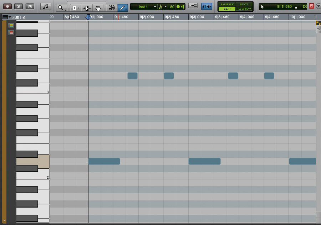Click the D2 pitch readout
This screenshot has width=321, height=225.
pos(305,6)
